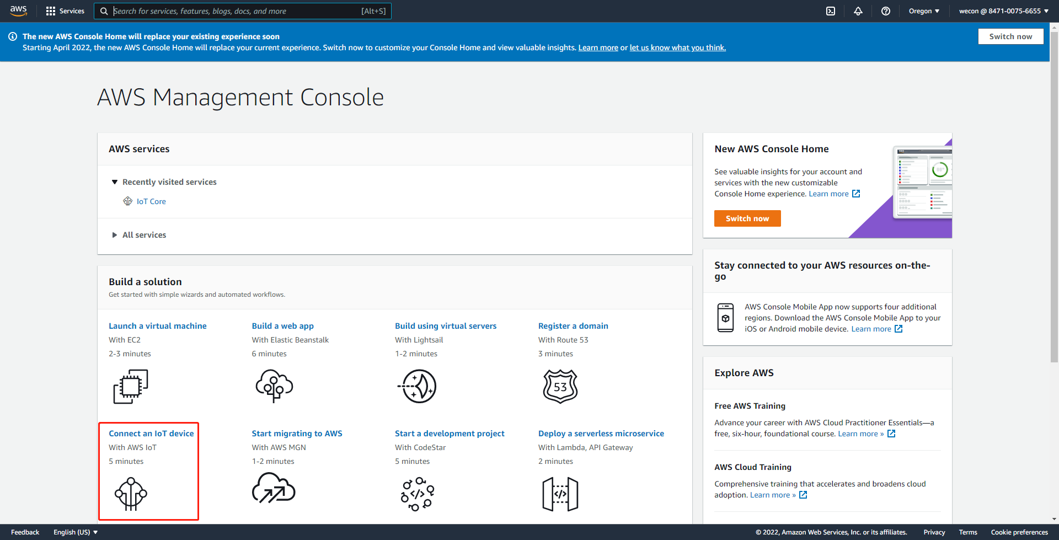Click the CodeStar development project icon
The height and width of the screenshot is (540, 1059).
pos(418,494)
